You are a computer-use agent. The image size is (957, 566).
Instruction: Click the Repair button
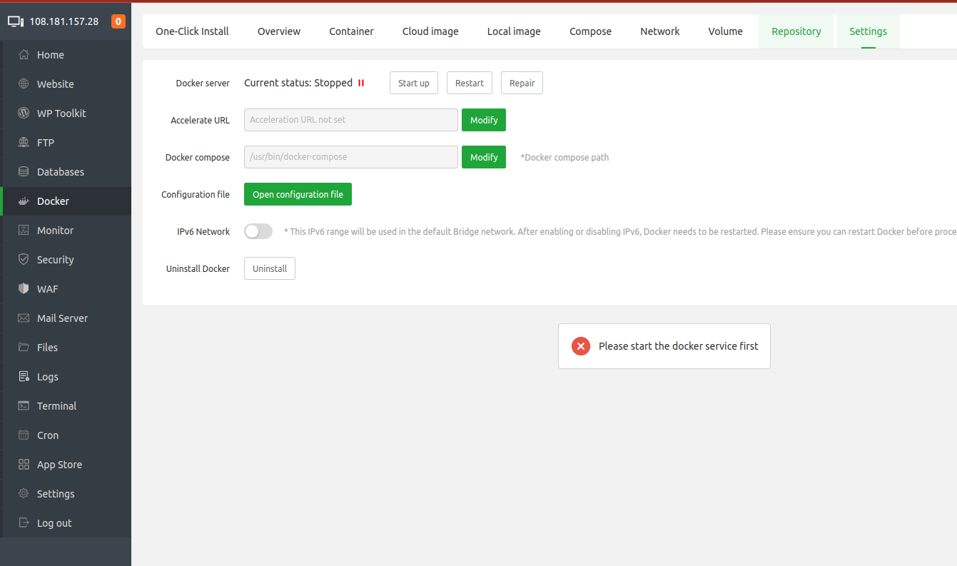click(522, 83)
